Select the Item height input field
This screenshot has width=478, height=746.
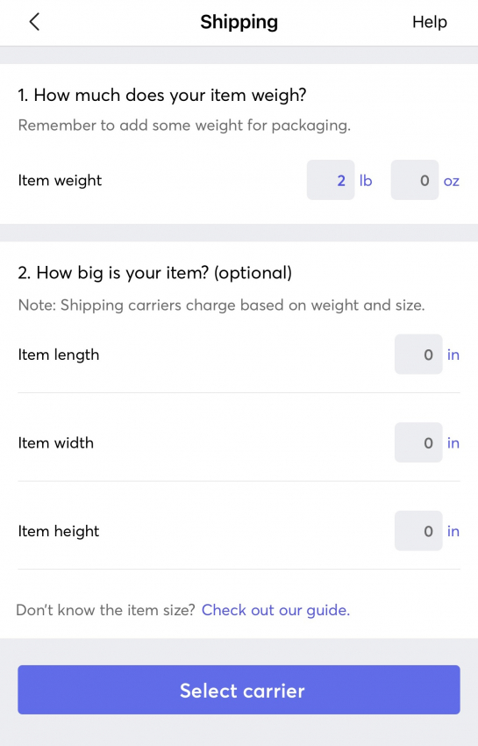tap(418, 530)
